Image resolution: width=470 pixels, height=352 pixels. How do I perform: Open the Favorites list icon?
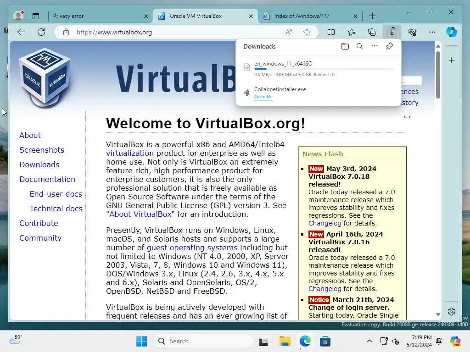[351, 32]
